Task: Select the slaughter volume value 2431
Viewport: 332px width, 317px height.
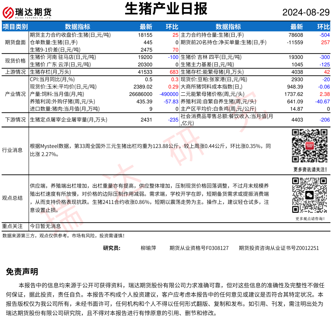Action: (146, 120)
